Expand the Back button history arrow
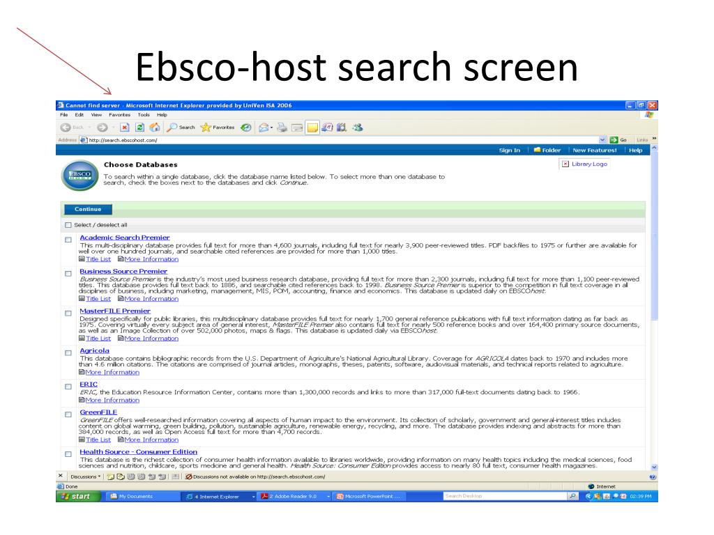 pyautogui.click(x=89, y=128)
